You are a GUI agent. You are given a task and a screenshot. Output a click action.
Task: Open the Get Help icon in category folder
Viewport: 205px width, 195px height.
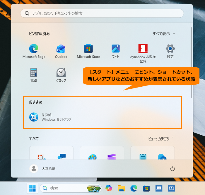coord(162,157)
